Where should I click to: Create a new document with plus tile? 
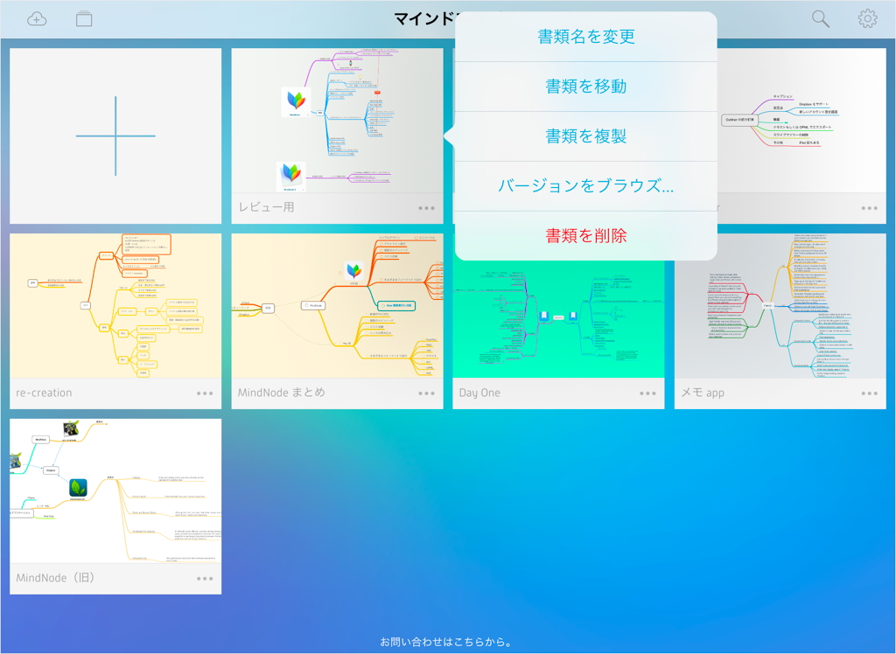click(x=115, y=136)
